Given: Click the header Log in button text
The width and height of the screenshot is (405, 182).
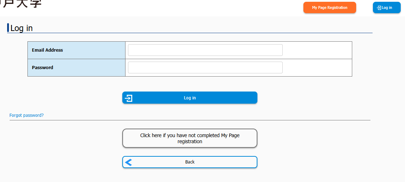Looking at the screenshot, I should [x=387, y=8].
